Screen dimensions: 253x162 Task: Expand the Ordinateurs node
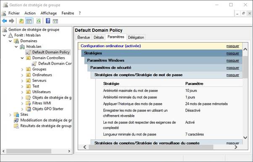pyautogui.click(x=22, y=75)
